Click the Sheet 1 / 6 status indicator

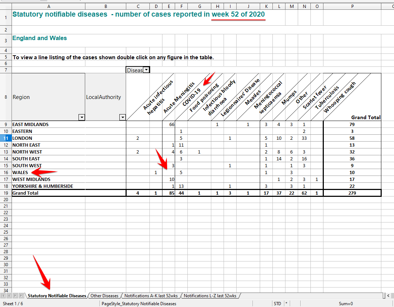[x=13, y=303]
